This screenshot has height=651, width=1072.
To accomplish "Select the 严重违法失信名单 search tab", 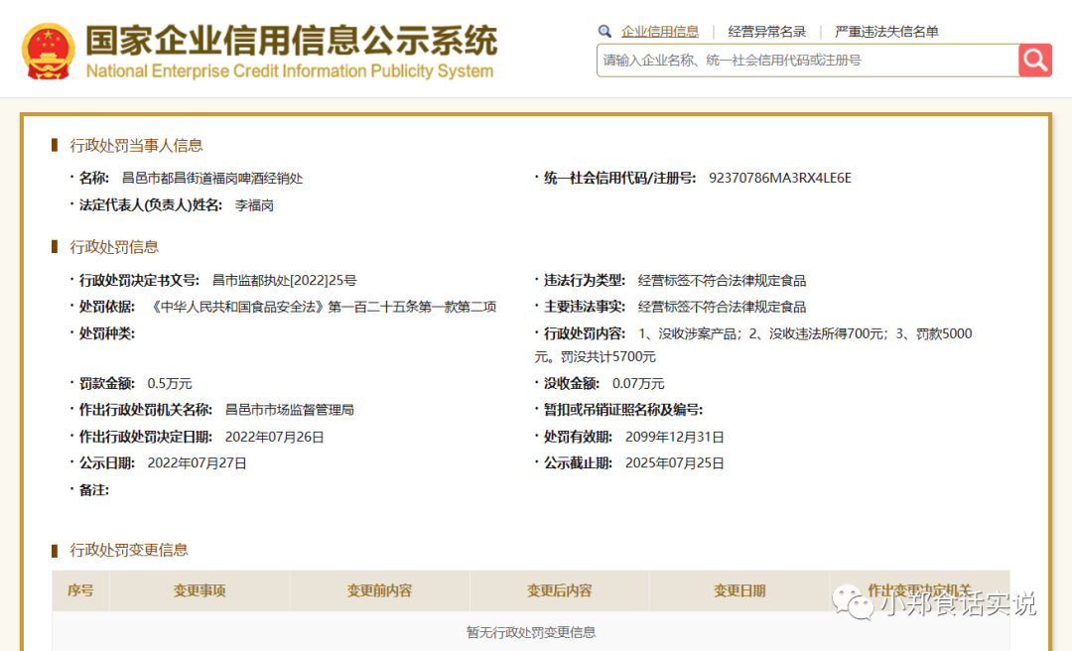I will [x=886, y=32].
